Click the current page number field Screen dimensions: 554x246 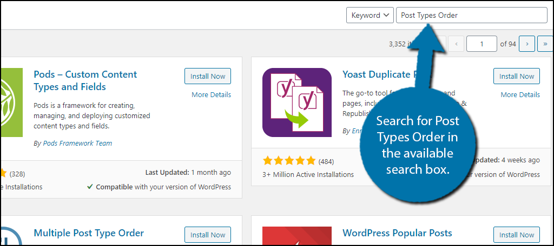coord(482,44)
